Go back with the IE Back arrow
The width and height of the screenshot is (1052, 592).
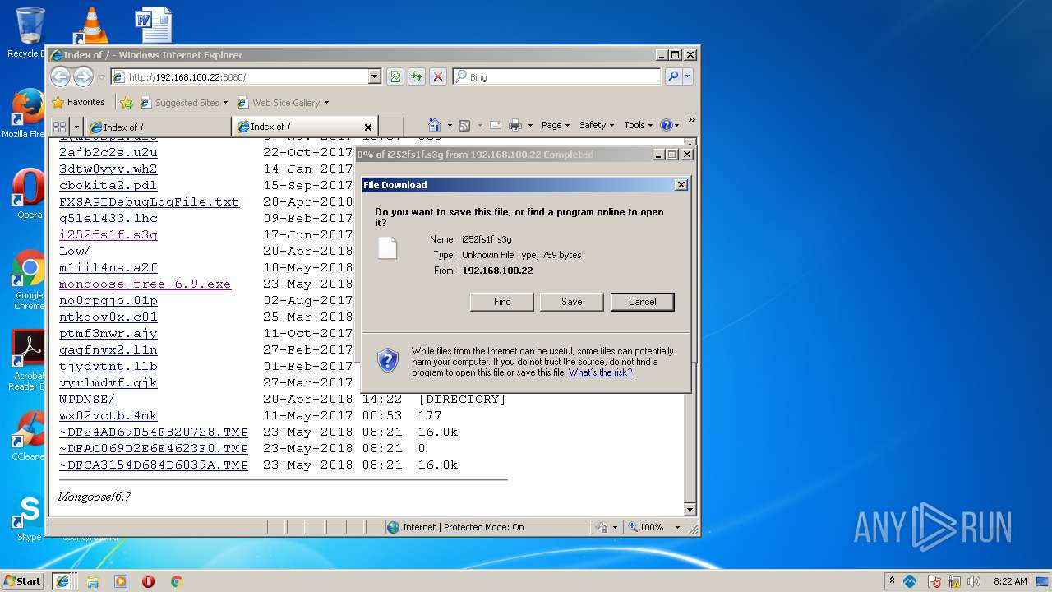(60, 76)
